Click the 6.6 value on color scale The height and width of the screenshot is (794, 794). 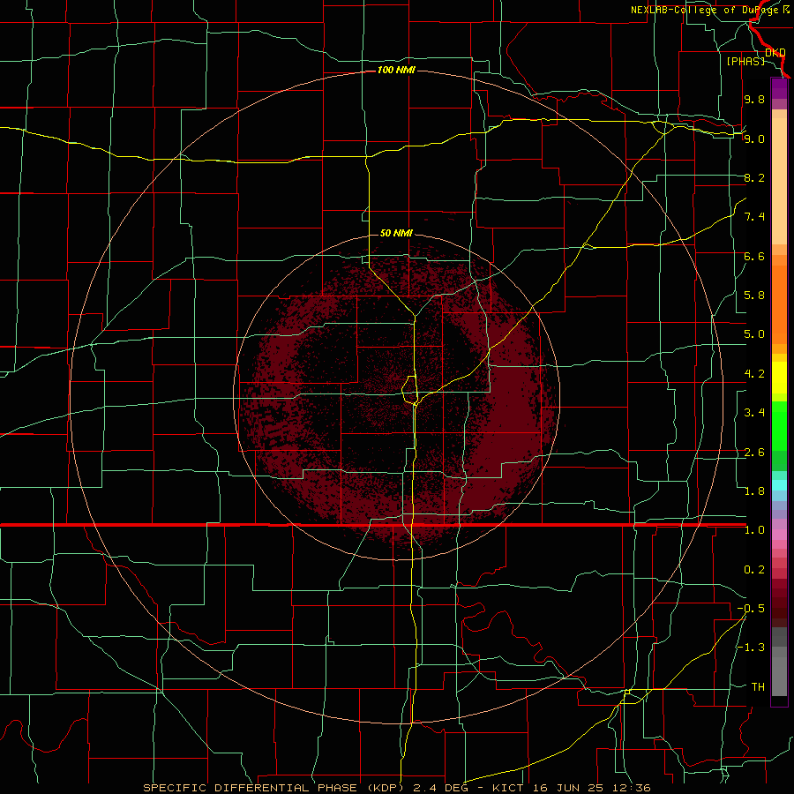754,256
